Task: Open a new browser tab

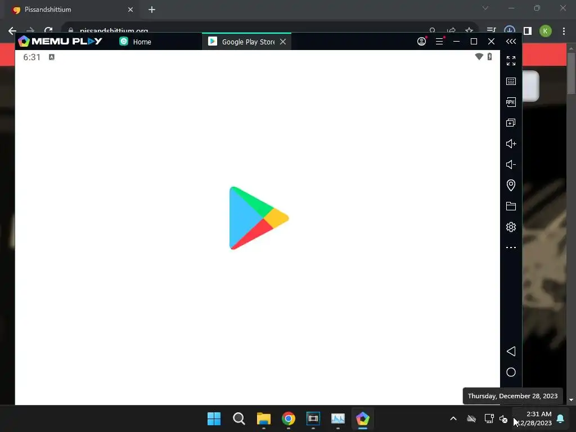Action: [152, 10]
